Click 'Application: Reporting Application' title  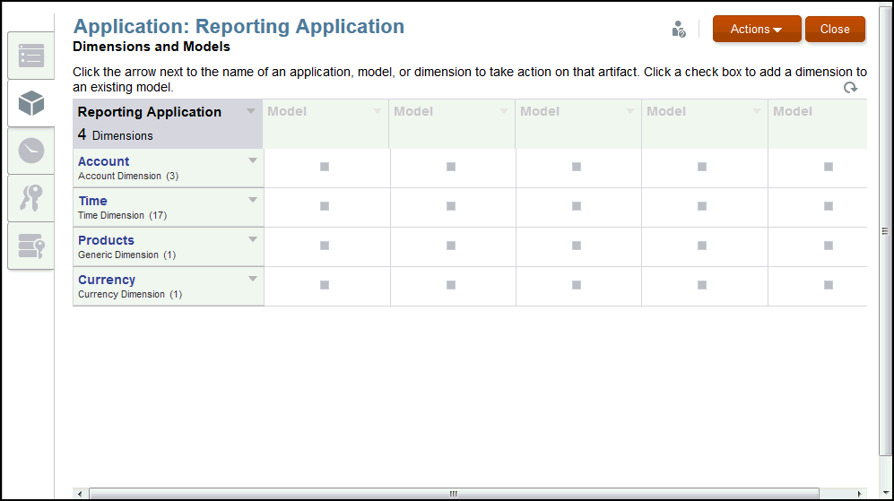(239, 26)
